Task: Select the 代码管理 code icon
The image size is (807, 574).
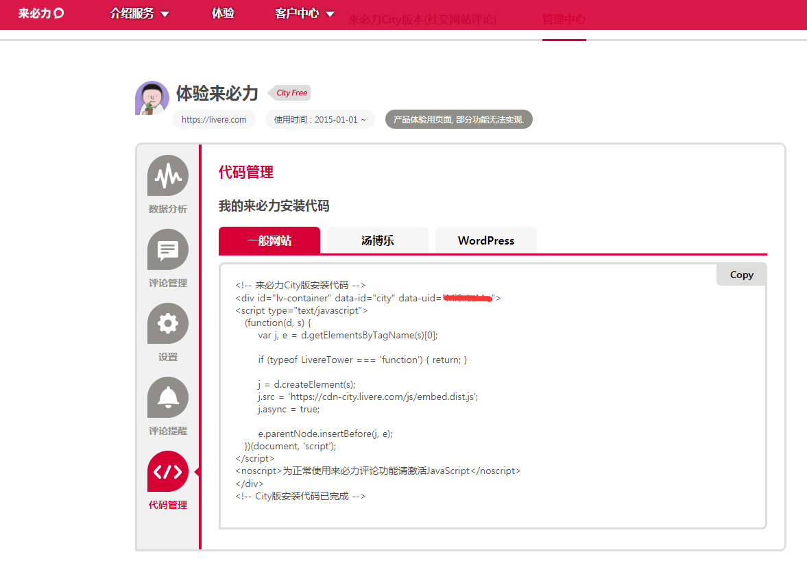Action: click(168, 472)
